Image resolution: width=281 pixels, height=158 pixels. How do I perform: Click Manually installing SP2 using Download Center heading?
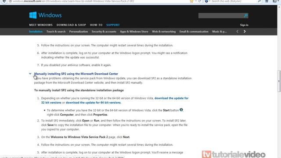coord(76,74)
